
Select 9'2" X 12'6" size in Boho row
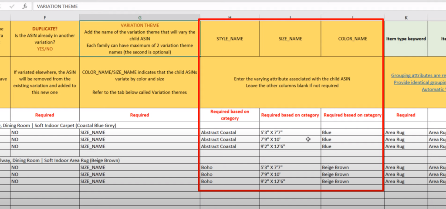point(290,181)
